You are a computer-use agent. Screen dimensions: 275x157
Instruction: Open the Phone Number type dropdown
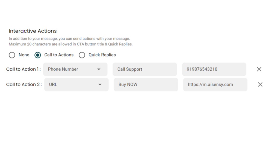click(x=75, y=69)
